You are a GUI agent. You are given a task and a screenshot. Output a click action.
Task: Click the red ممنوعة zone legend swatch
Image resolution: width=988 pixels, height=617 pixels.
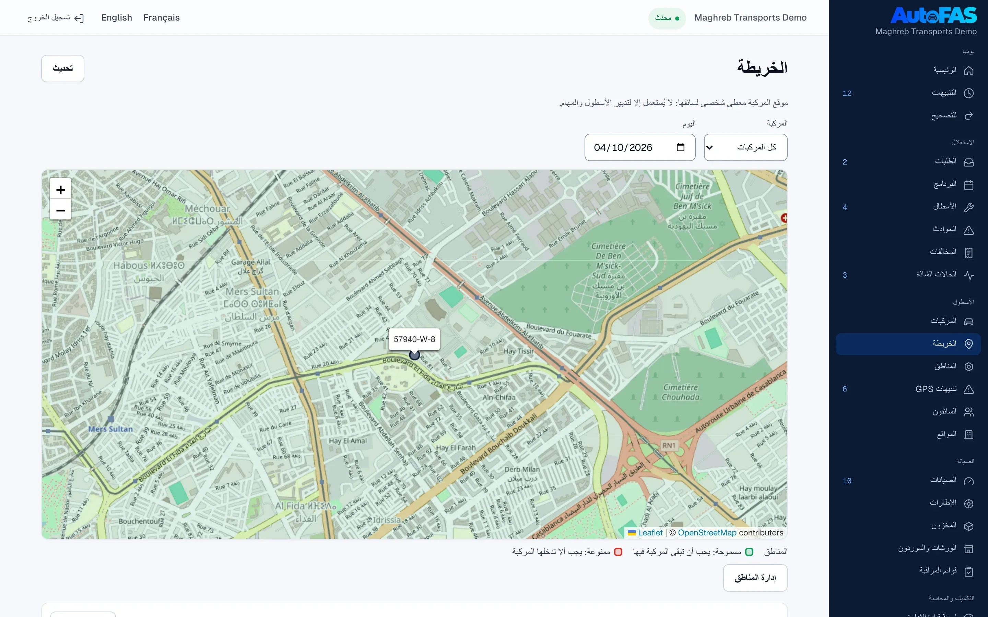tap(618, 552)
